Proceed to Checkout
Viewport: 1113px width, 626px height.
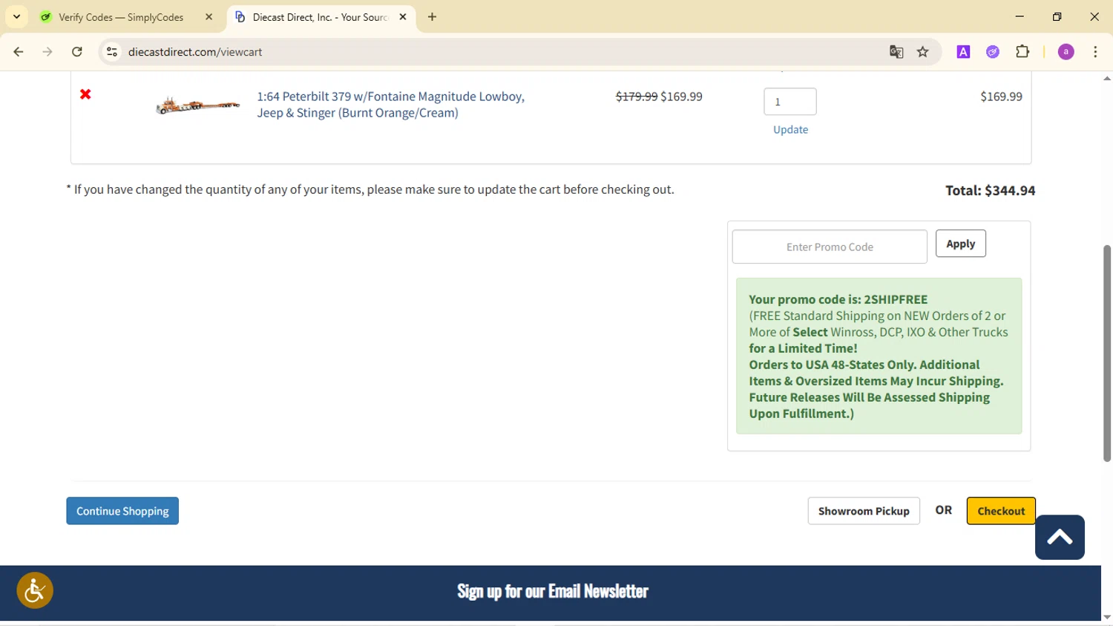click(x=1001, y=511)
